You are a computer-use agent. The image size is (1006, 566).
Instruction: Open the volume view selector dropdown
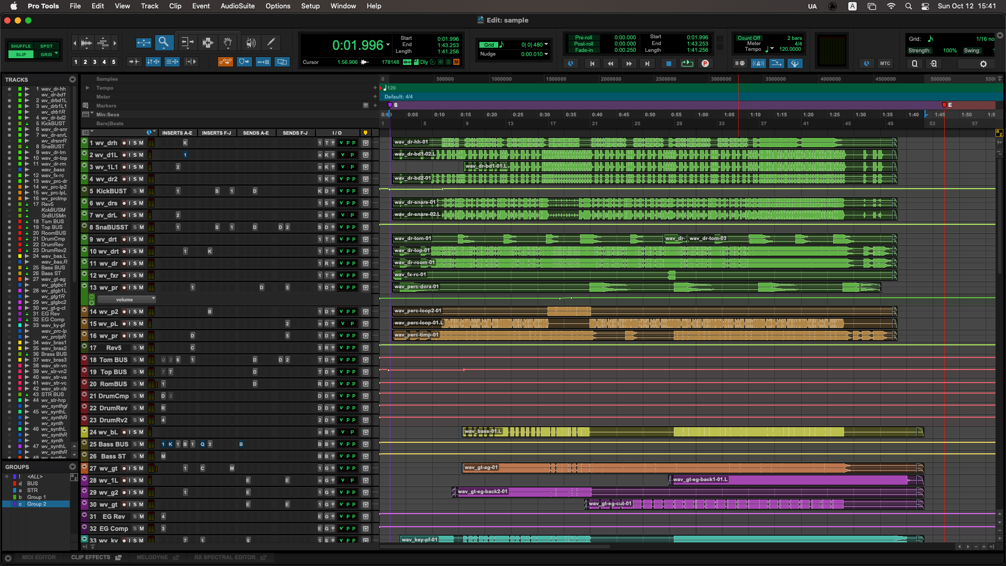pyautogui.click(x=127, y=300)
